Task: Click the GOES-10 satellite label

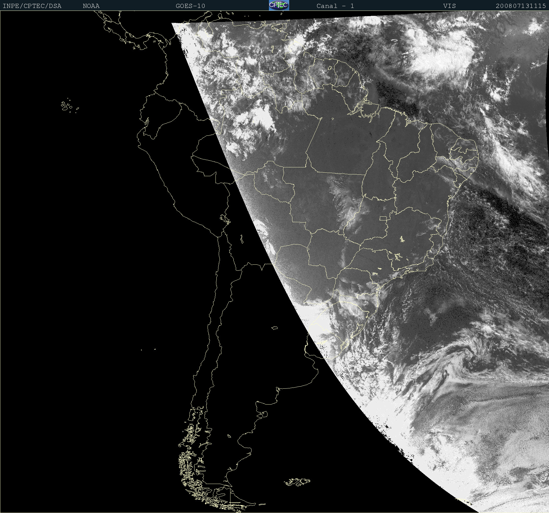Action: [190, 6]
